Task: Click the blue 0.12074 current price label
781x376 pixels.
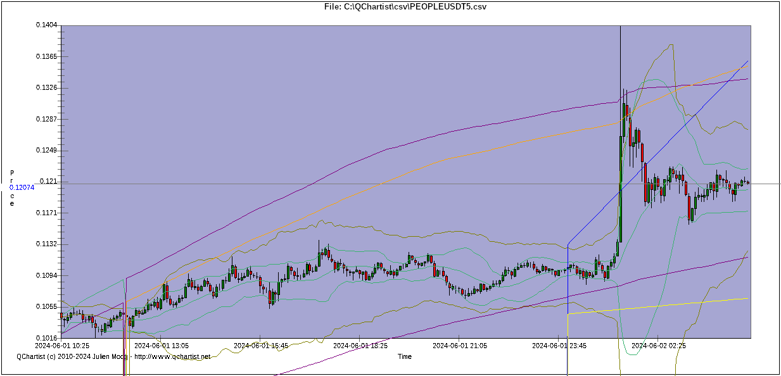Action: coord(22,187)
